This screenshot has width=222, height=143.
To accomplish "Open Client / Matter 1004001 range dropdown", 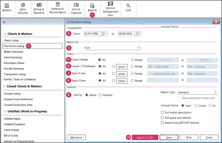I will coord(216,60).
